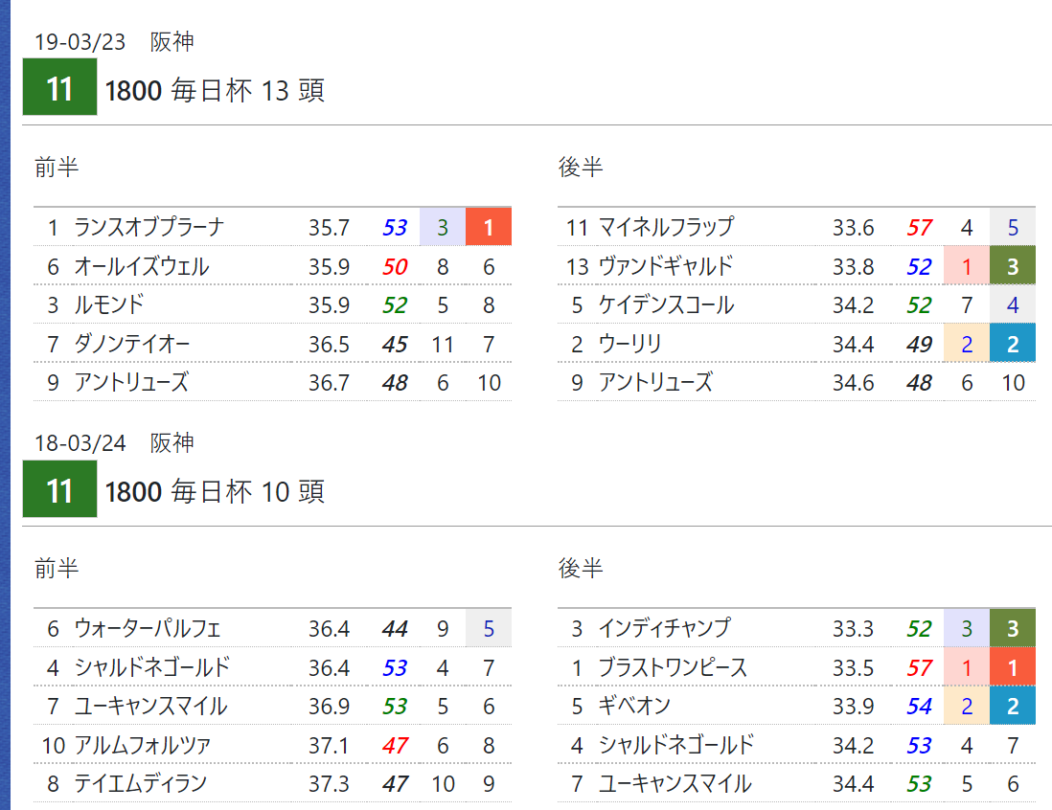The width and height of the screenshot is (1052, 810).
Task: Click the blue finish position 2 cell for ウーリリ
Action: [1013, 344]
